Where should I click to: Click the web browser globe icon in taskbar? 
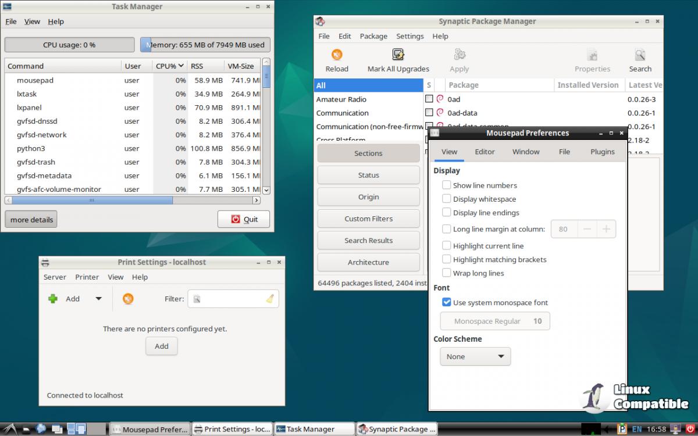pos(41,429)
